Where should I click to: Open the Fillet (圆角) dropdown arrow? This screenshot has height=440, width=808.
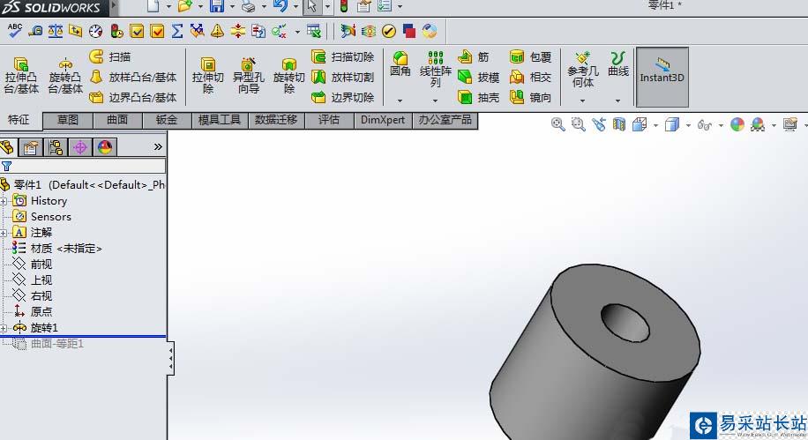pyautogui.click(x=400, y=101)
